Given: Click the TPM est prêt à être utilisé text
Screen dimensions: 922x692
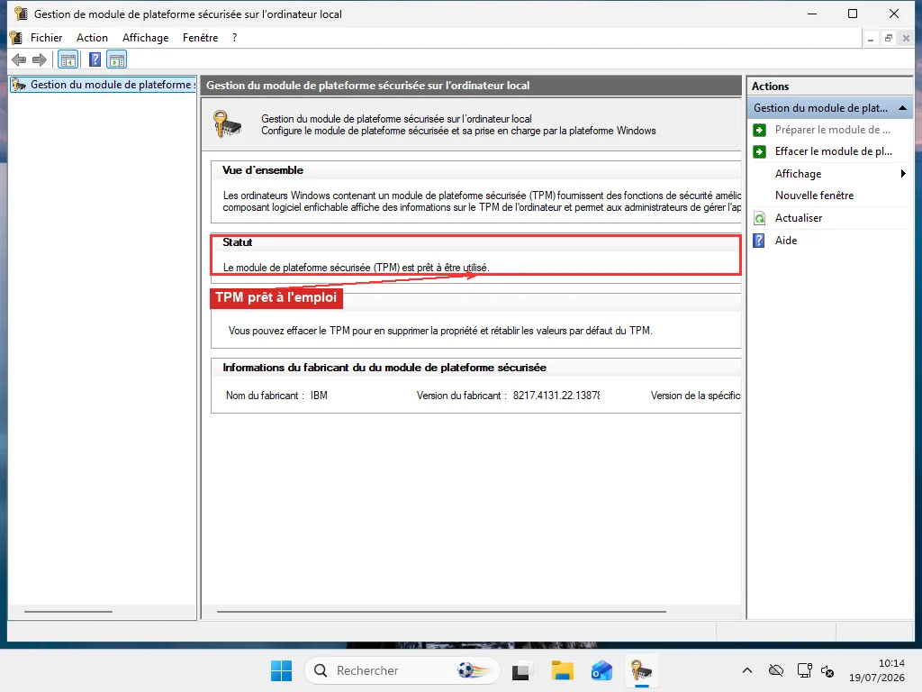Looking at the screenshot, I should [356, 267].
